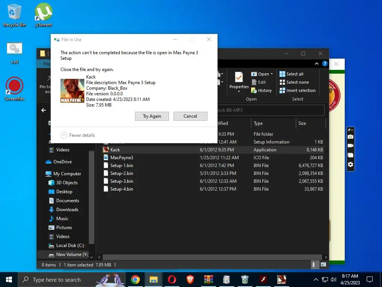Open file History in the ribbon
382x287 pixels.
click(x=262, y=90)
